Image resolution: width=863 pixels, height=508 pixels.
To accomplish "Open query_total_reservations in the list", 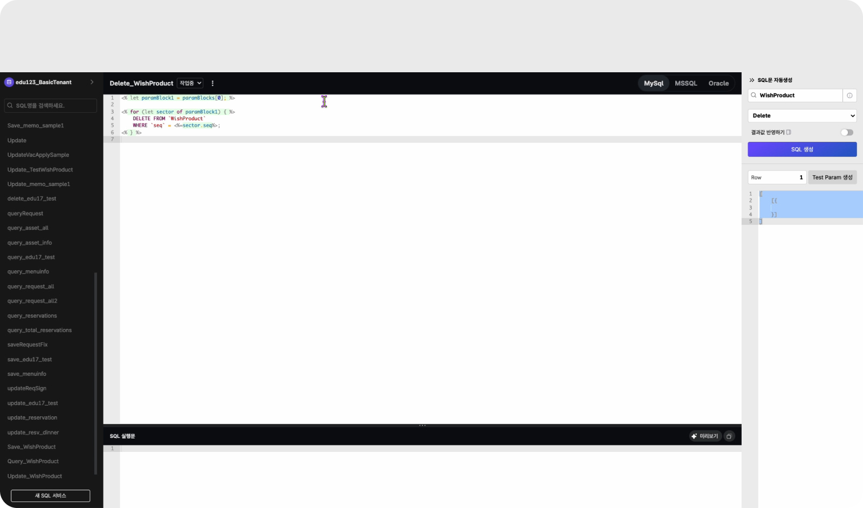I will pyautogui.click(x=39, y=331).
